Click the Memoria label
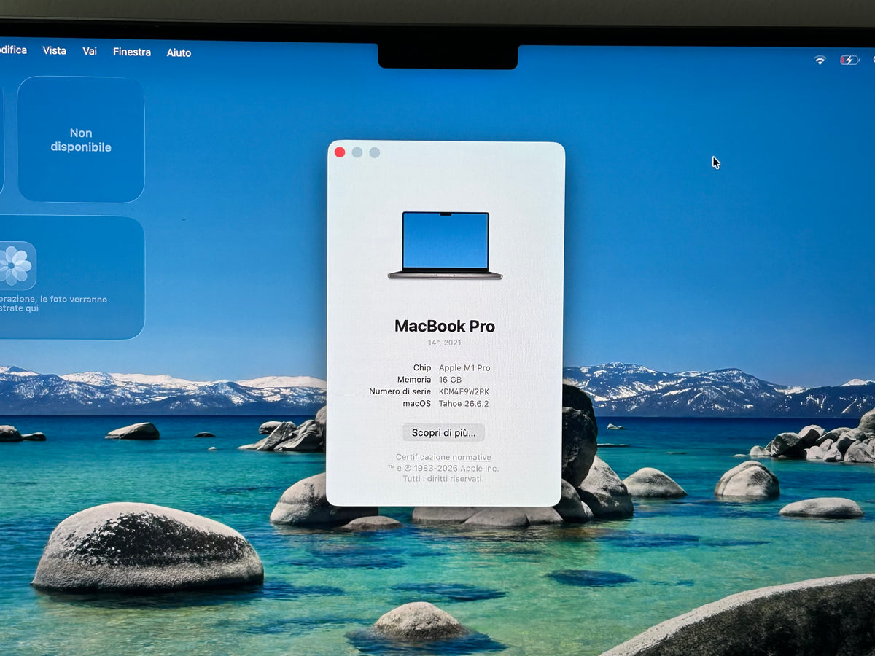Image resolution: width=875 pixels, height=656 pixels. click(414, 380)
